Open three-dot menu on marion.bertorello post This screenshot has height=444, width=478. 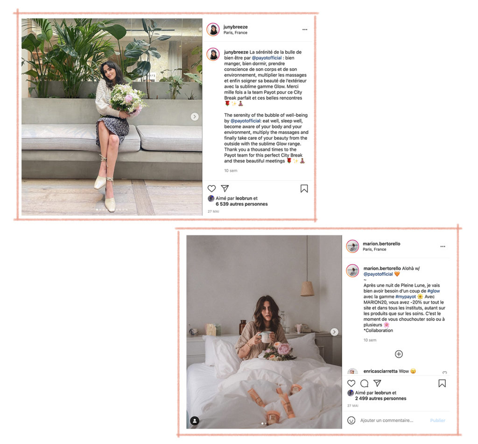443,247
